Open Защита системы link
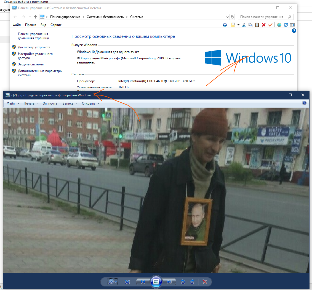Screen dimensions: 312x290 [x=31, y=64]
